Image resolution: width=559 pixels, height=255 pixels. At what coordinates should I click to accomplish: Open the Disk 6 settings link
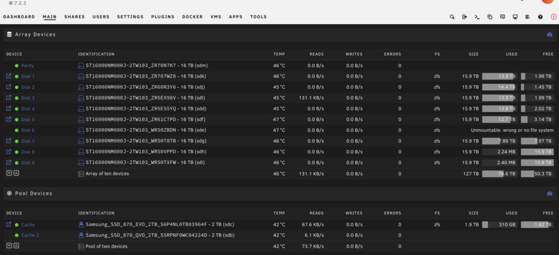[28, 130]
